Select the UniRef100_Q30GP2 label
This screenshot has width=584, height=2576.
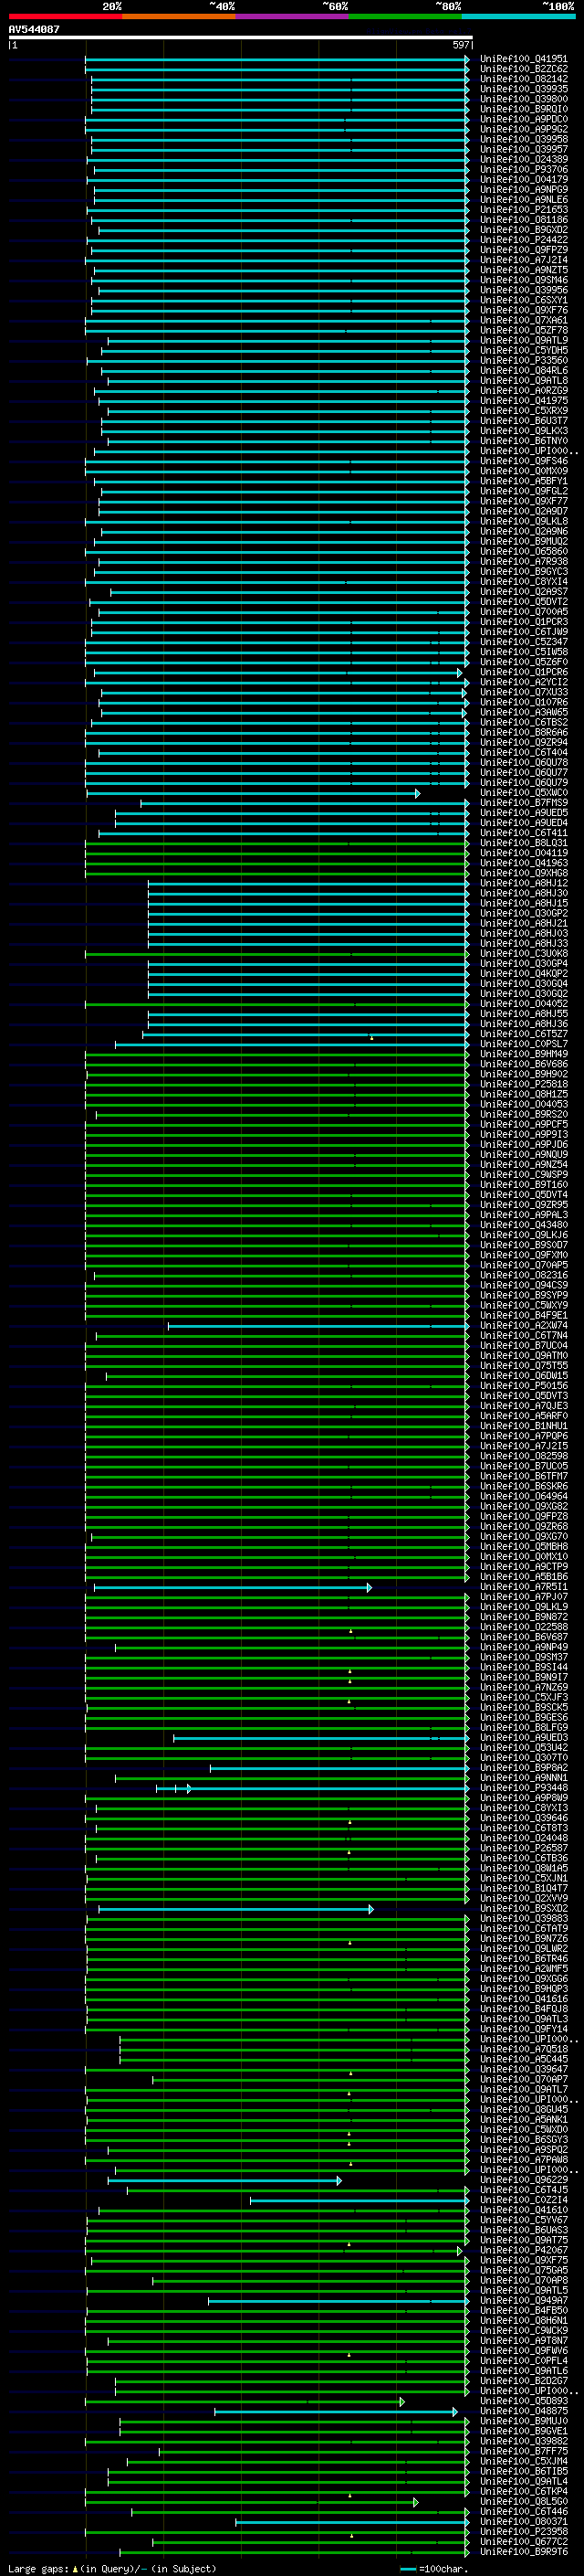(523, 913)
